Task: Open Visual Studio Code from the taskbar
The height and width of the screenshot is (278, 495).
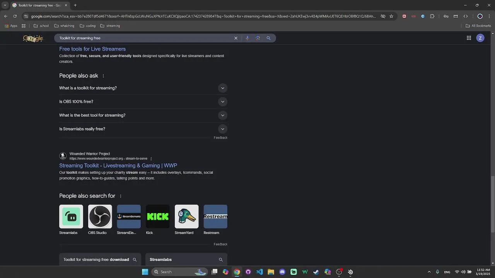Action: 259,272
